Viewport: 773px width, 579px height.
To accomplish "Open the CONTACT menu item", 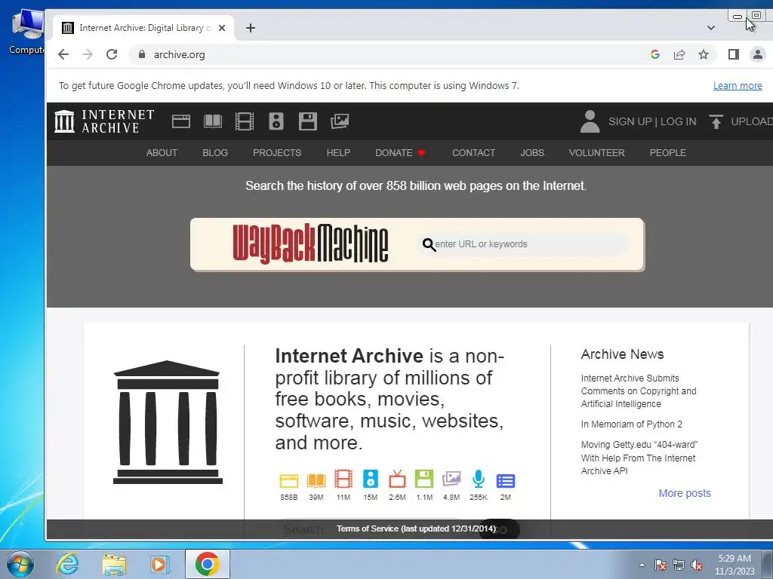I will [474, 152].
